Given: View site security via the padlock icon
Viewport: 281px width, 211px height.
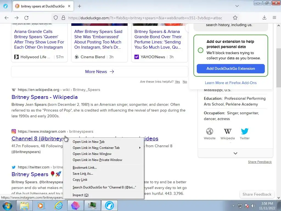Looking at the screenshot, I should click(x=63, y=18).
